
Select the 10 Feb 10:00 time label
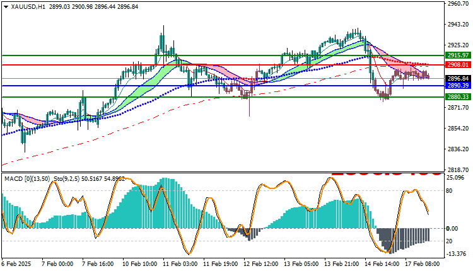[139, 264]
